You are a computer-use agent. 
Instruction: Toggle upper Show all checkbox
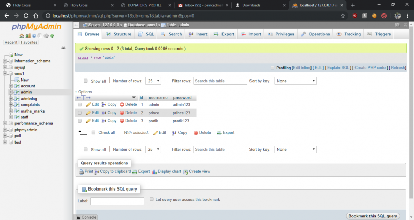(85, 81)
